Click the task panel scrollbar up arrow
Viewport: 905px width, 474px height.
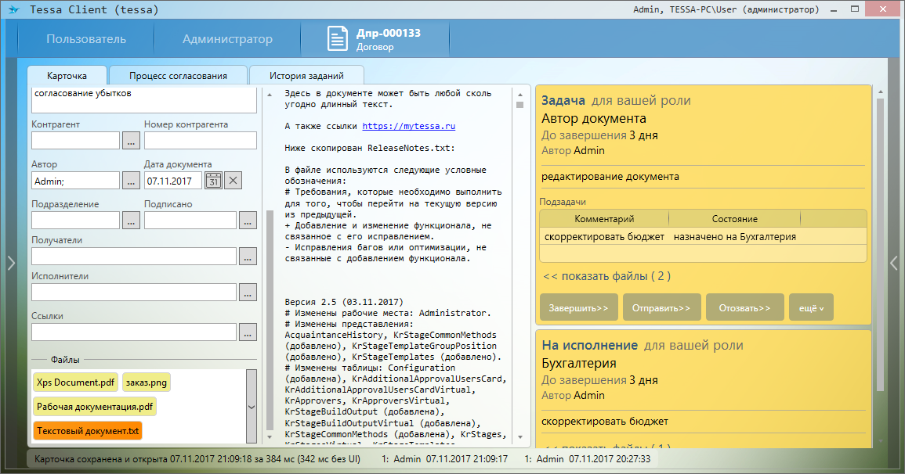(880, 92)
